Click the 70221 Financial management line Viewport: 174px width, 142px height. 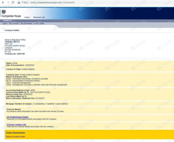click(x=18, y=83)
